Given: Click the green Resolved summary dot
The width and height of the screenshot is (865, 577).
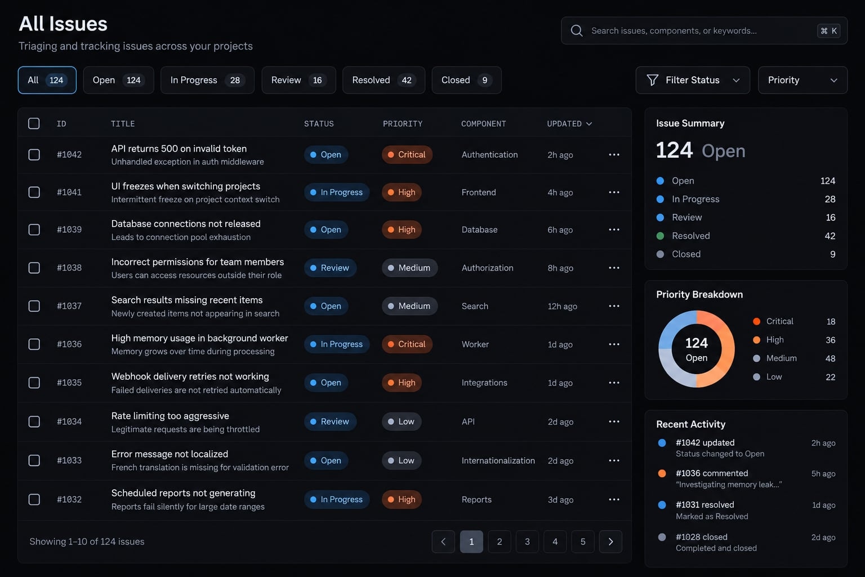Looking at the screenshot, I should coord(660,236).
